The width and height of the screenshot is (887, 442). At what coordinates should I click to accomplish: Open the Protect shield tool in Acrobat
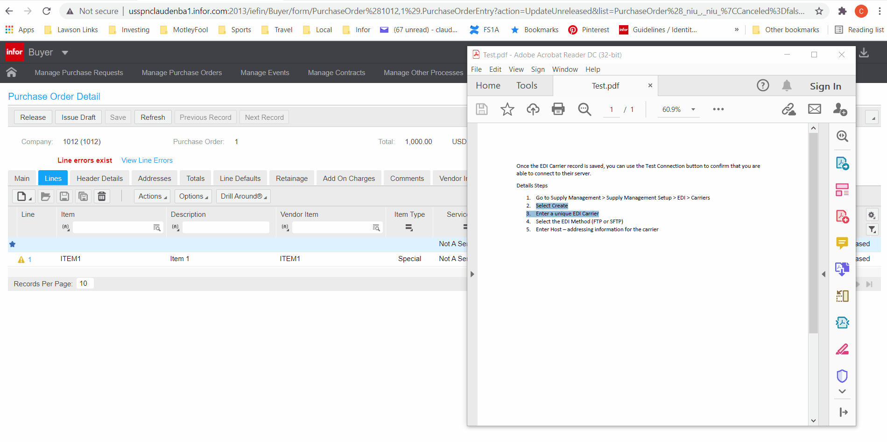(x=842, y=376)
